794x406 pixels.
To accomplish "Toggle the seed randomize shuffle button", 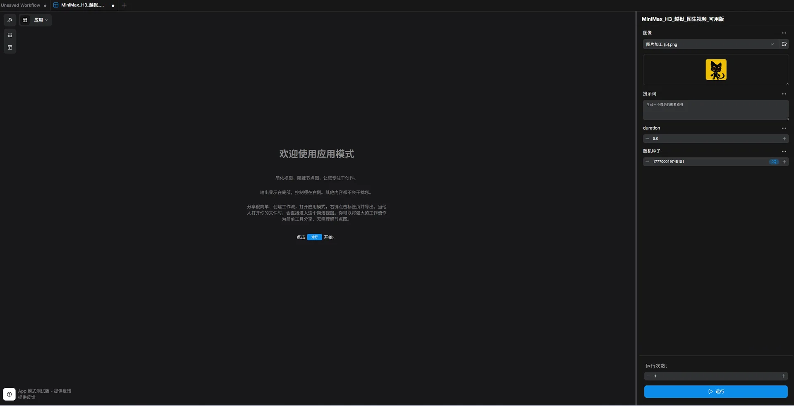I will pos(774,162).
